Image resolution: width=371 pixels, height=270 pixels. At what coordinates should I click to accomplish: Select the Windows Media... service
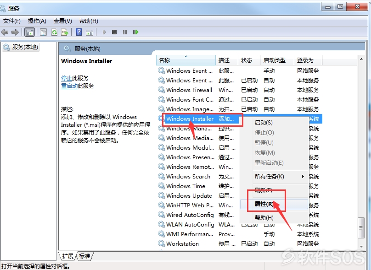pos(190,138)
